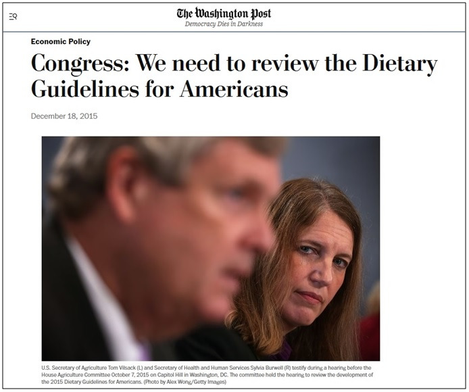Click the Democracy Dies in Darkness tagline

click(224, 24)
